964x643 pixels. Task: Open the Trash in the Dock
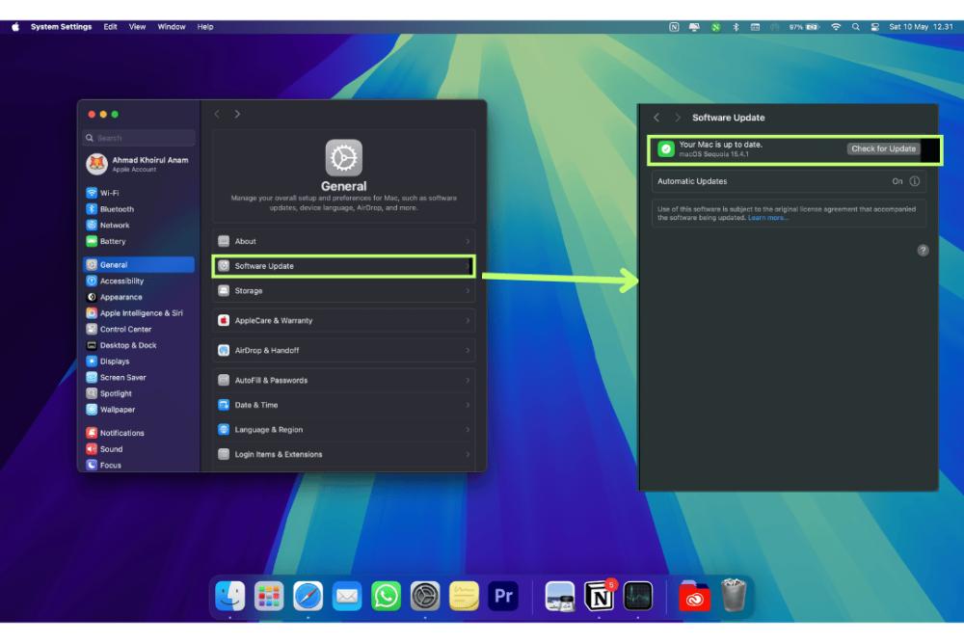pyautogui.click(x=734, y=595)
